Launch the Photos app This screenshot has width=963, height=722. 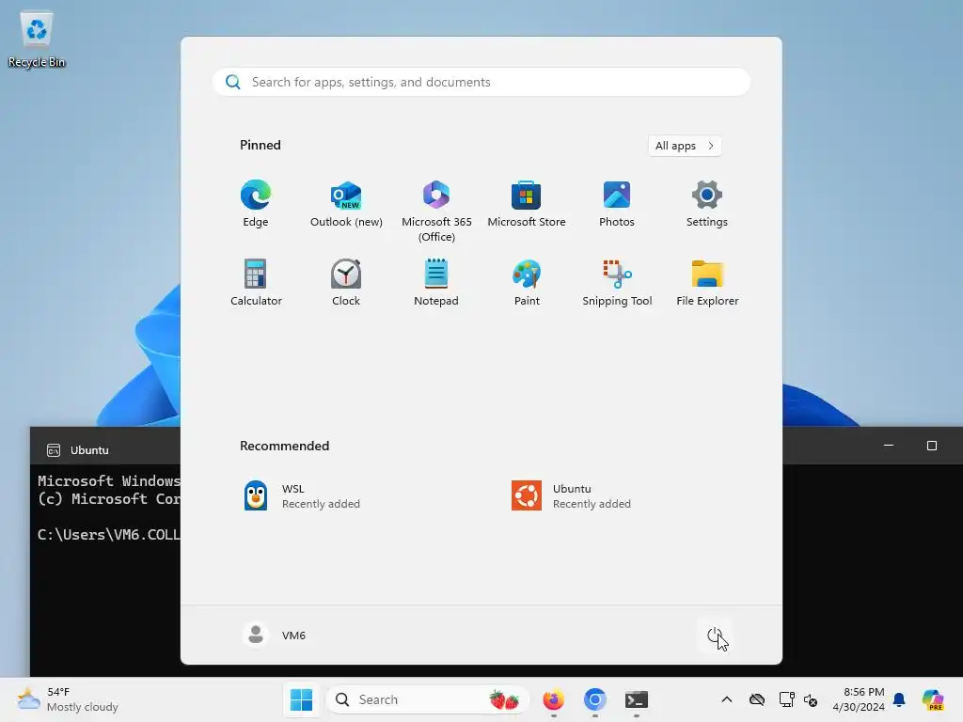[617, 204]
